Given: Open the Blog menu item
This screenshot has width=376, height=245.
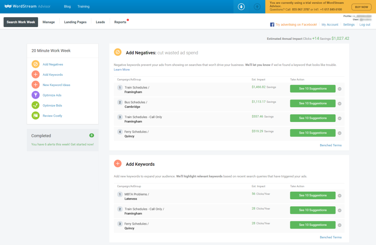Looking at the screenshot, I should (x=67, y=6).
